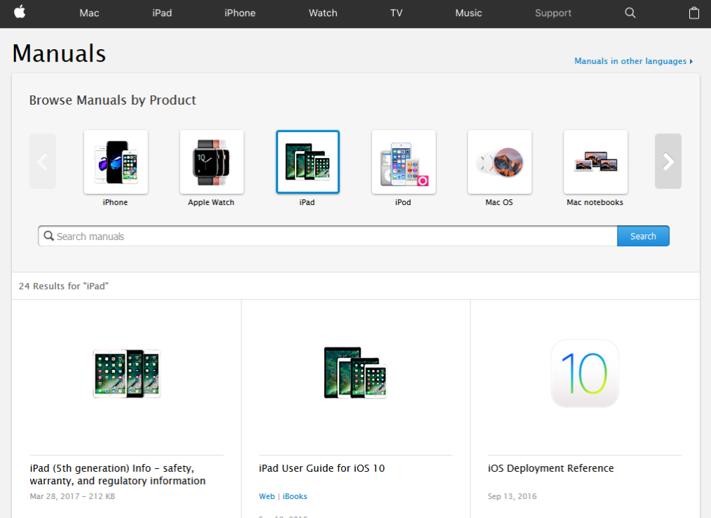
Task: Open iPad (5th generation) Info title link
Action: click(117, 474)
